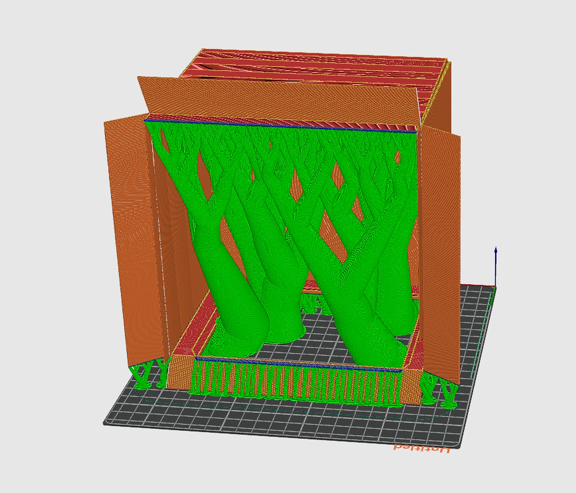Click the empty light gray background area
This screenshot has width=576, height=493.
coord(50,66)
